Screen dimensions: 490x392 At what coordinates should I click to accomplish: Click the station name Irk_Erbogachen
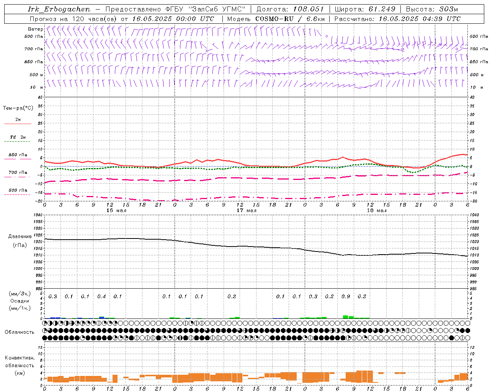pyautogui.click(x=59, y=9)
